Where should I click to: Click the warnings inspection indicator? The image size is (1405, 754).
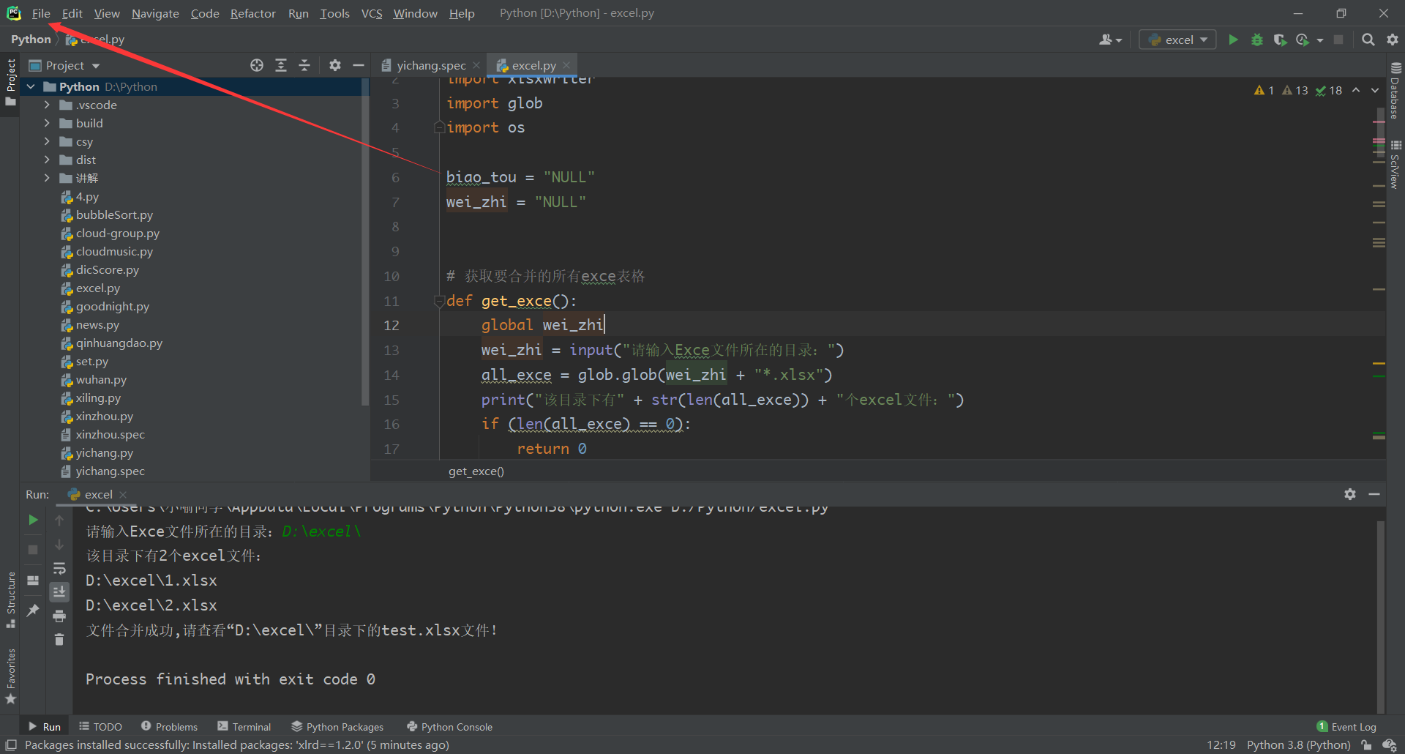(x=1298, y=90)
